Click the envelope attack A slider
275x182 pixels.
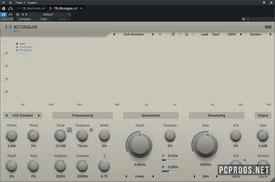(x=170, y=160)
